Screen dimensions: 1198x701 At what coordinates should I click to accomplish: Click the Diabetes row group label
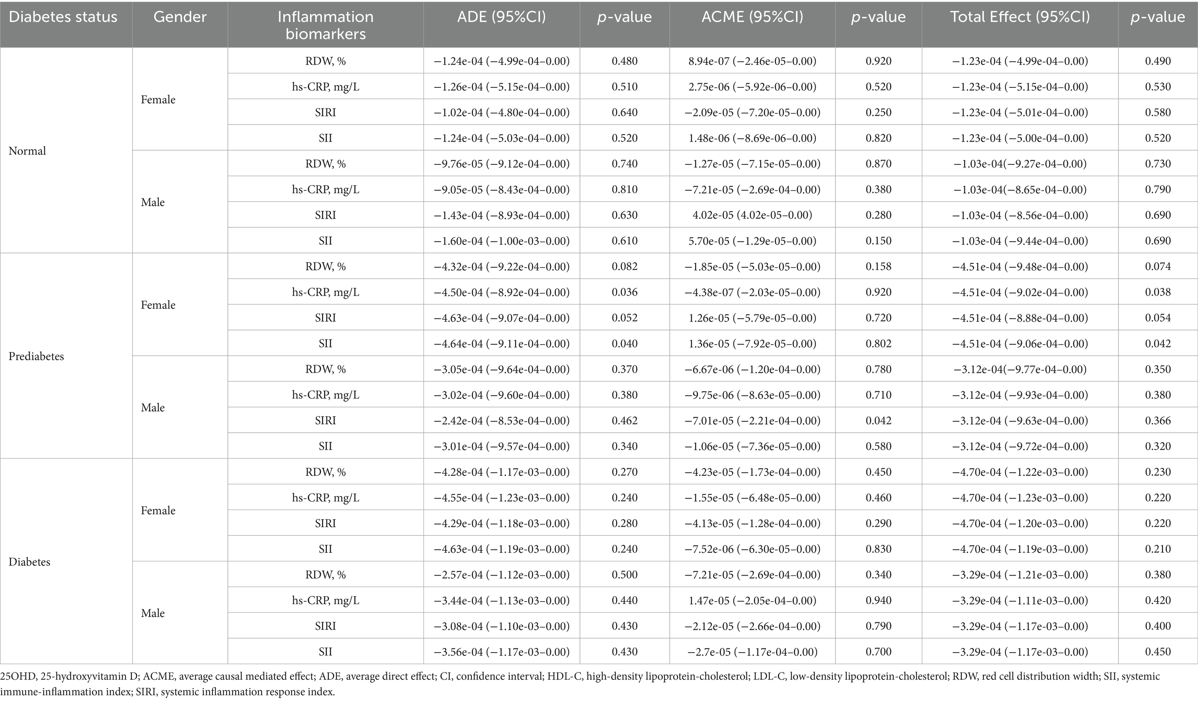tap(29, 562)
